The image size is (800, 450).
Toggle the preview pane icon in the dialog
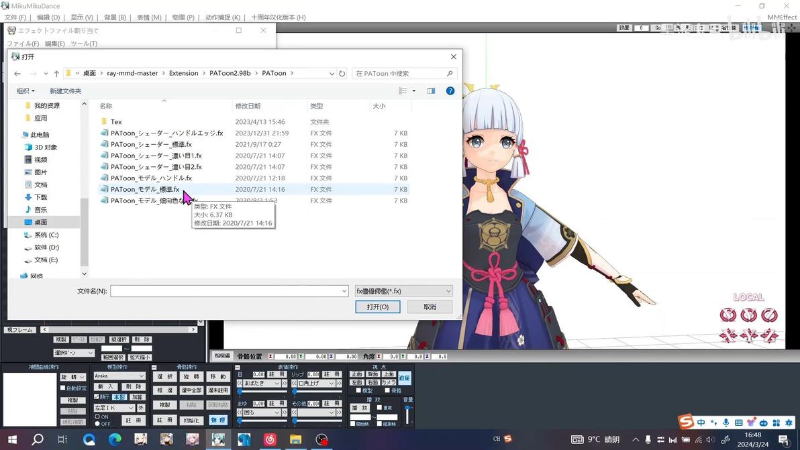pyautogui.click(x=431, y=91)
